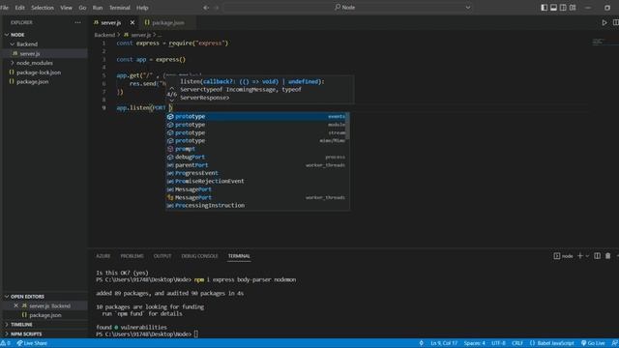Open the Go menu
The width and height of the screenshot is (619, 348).
82,8
